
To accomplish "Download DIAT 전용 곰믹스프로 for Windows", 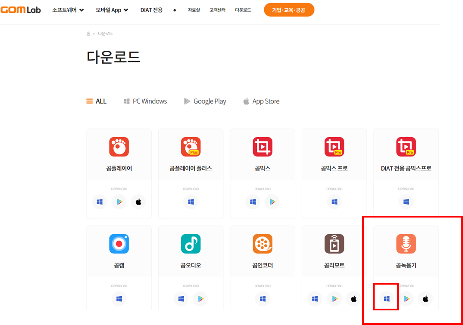I will (x=406, y=202).
